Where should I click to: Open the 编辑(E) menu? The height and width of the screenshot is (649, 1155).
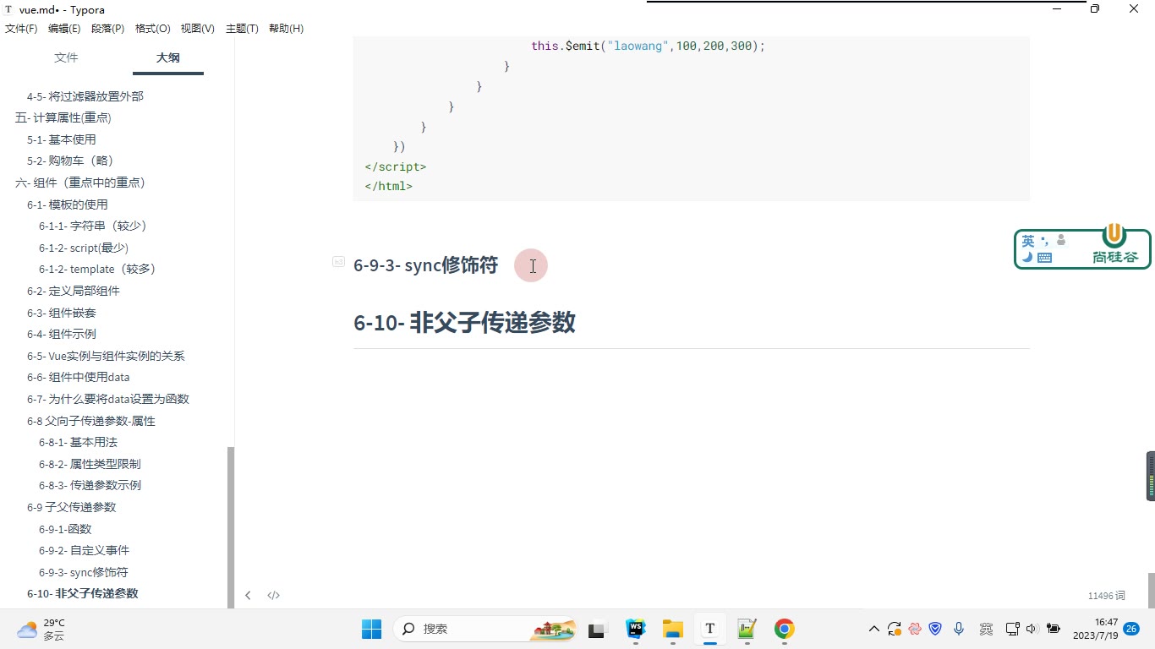(64, 29)
